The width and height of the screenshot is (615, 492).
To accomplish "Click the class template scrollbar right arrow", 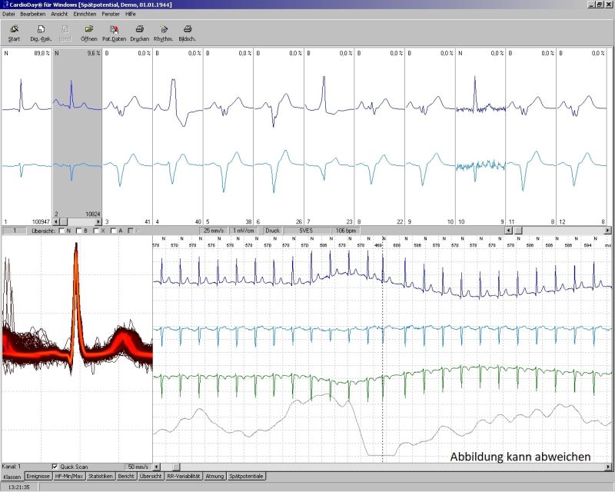I will pos(610,230).
